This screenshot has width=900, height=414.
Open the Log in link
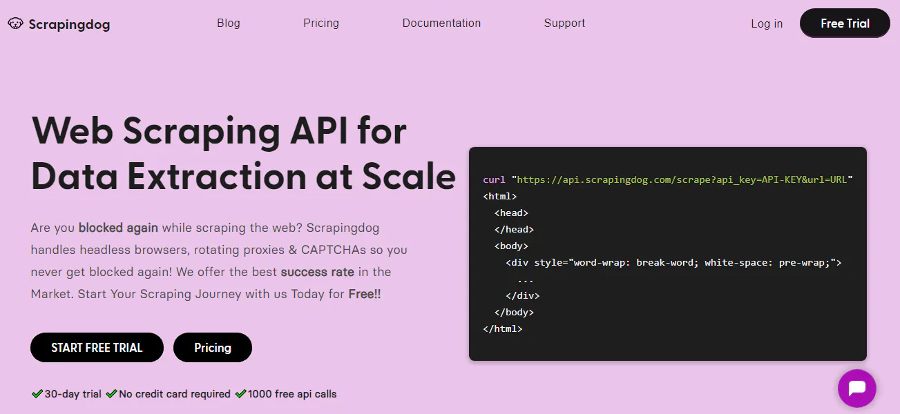(766, 23)
